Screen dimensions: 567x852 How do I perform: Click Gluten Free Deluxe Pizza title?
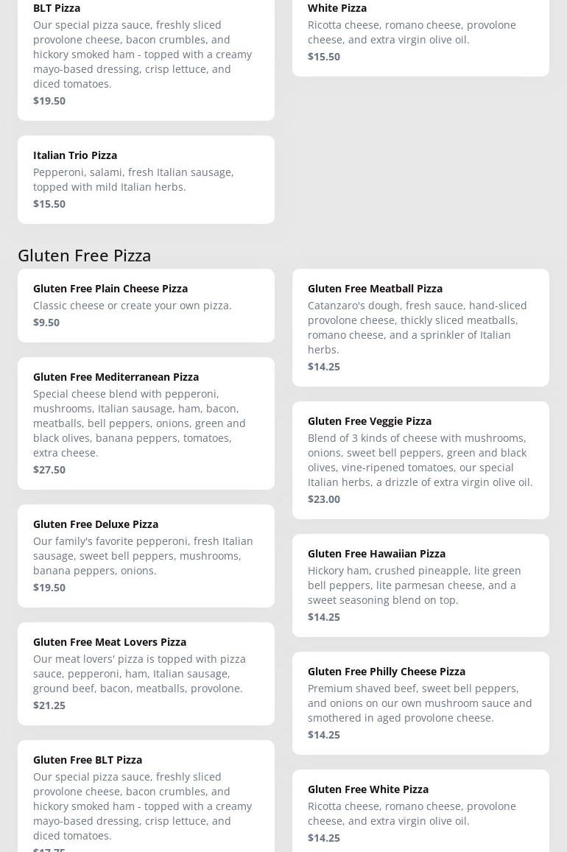[x=96, y=524]
